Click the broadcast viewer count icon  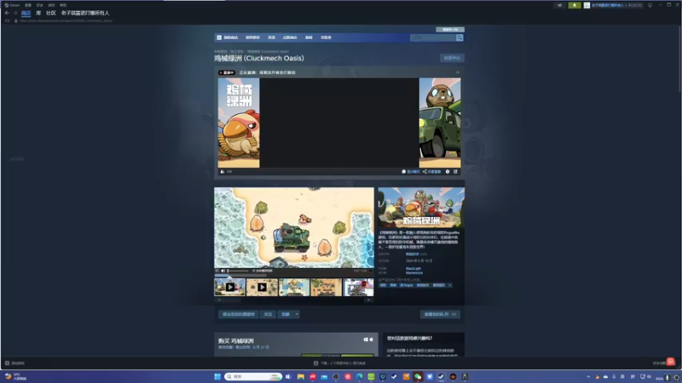pos(223,172)
